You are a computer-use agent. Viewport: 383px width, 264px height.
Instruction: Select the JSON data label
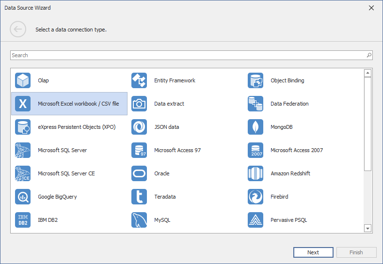point(167,127)
